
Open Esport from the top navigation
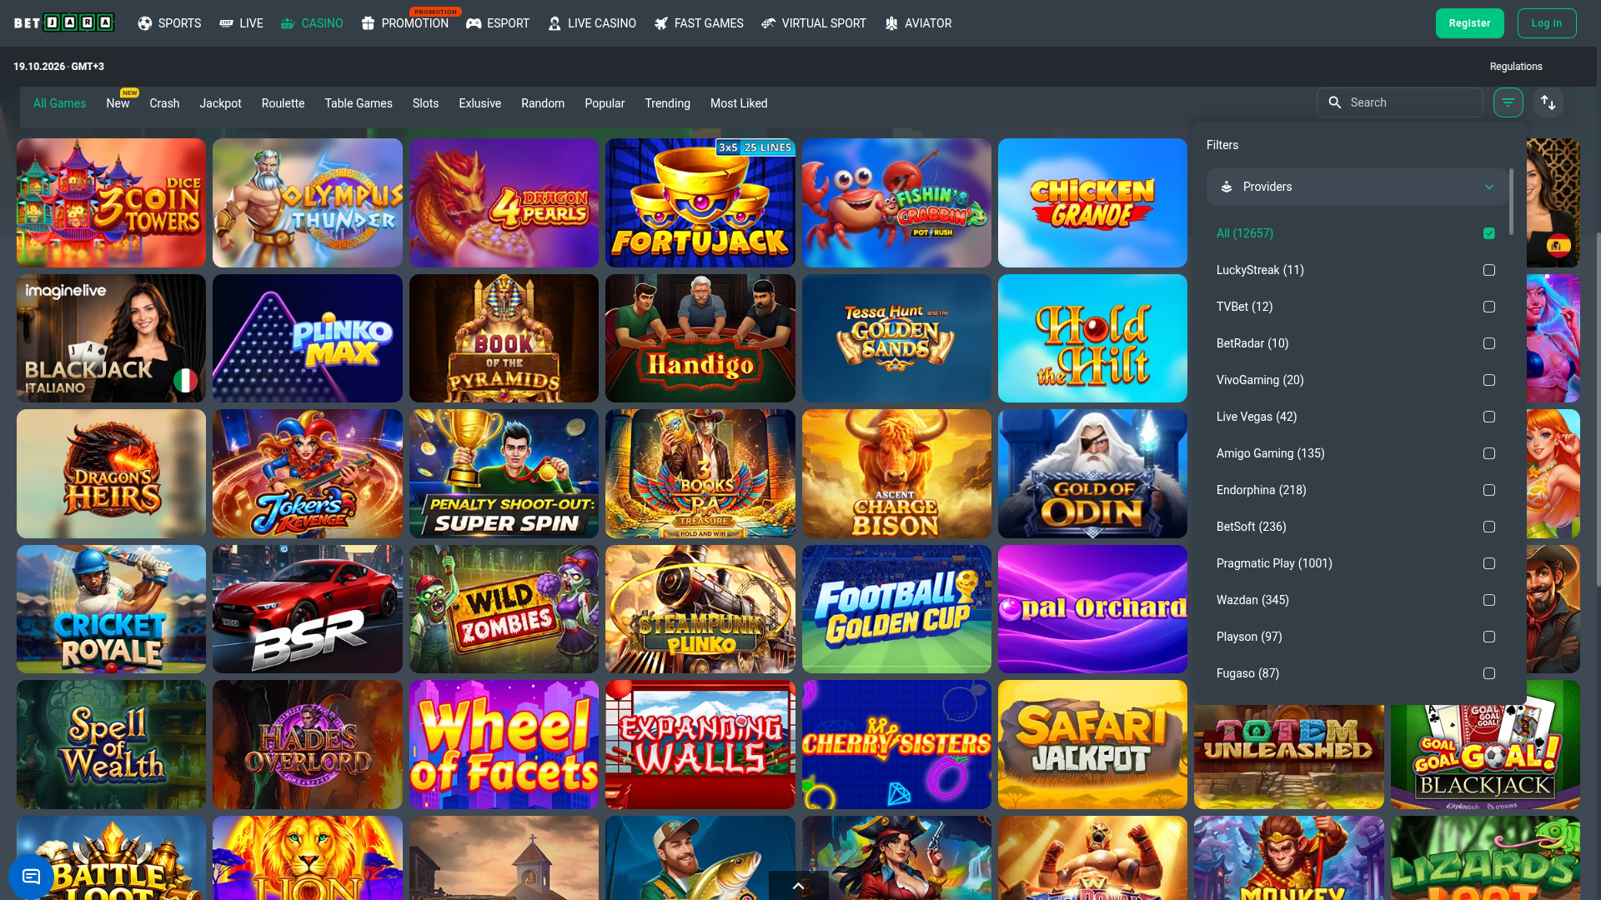pyautogui.click(x=498, y=23)
